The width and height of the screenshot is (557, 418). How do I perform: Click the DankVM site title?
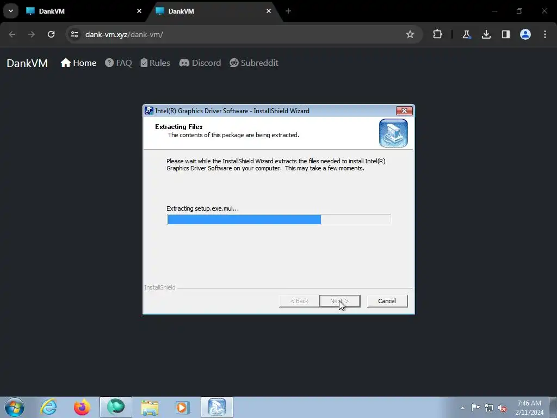click(27, 63)
